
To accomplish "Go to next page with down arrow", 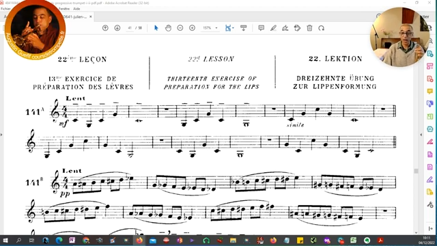I will [117, 28].
